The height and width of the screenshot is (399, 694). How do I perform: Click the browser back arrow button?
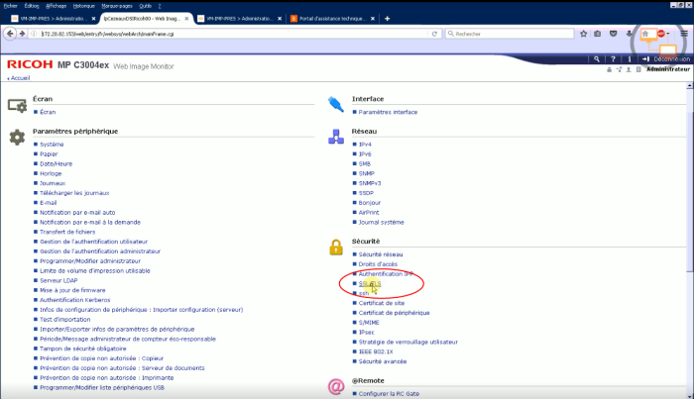(x=9, y=33)
